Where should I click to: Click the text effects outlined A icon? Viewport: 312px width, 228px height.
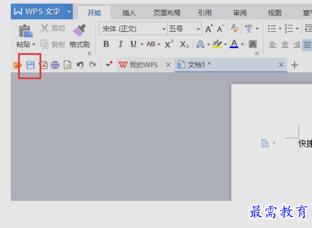[x=200, y=44]
